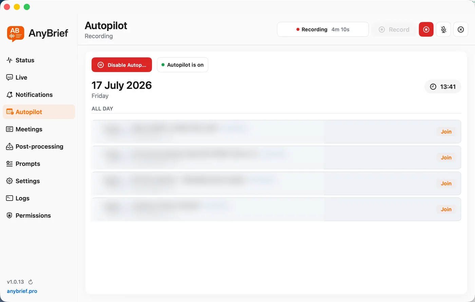
Task: Click the Notifications bell icon
Action: coord(9,95)
